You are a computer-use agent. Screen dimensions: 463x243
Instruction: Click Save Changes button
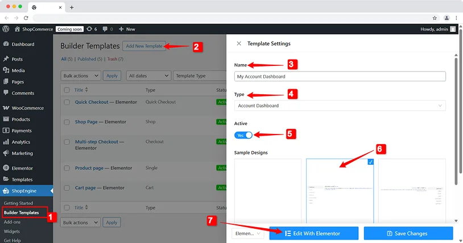[x=408, y=233]
